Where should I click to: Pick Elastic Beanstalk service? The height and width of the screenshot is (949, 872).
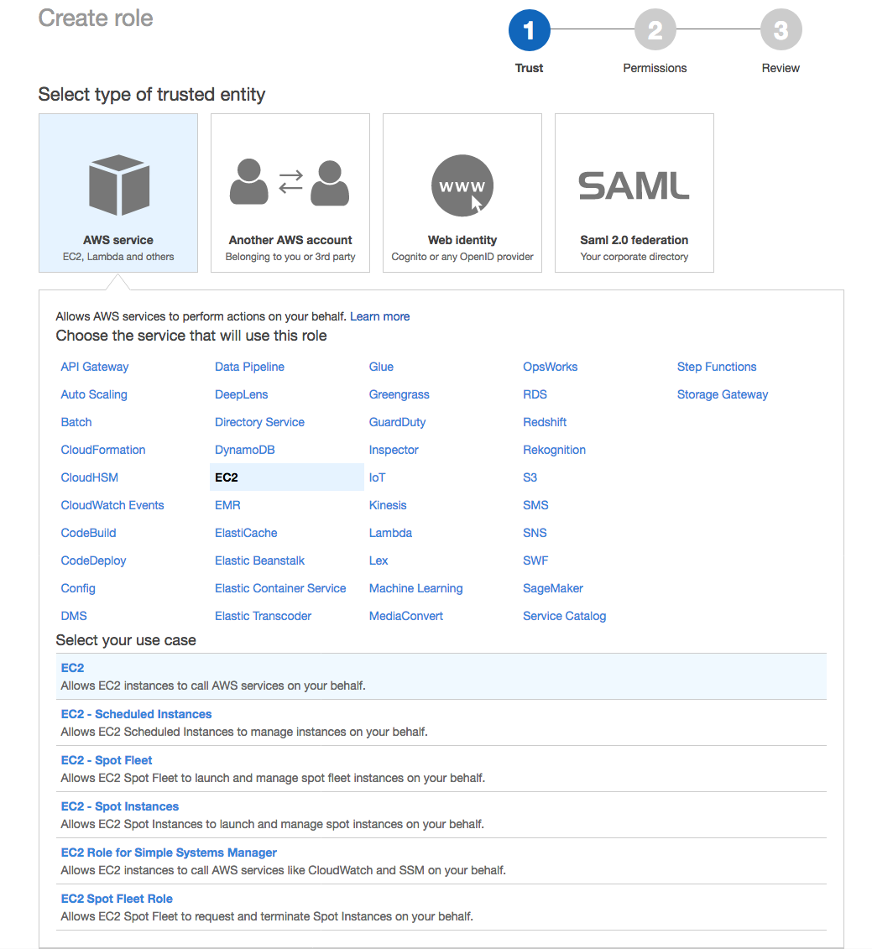pos(260,561)
